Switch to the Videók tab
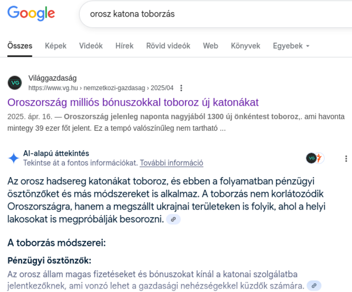The height and width of the screenshot is (292, 352). 91,46
